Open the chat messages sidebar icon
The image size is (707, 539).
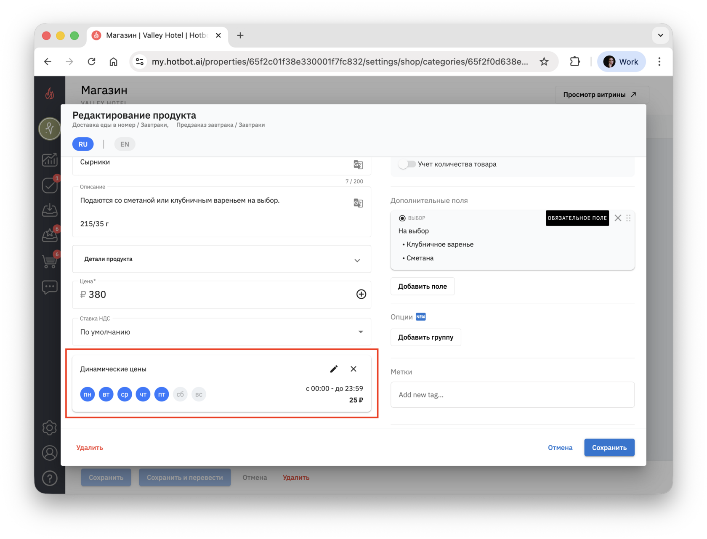(50, 287)
